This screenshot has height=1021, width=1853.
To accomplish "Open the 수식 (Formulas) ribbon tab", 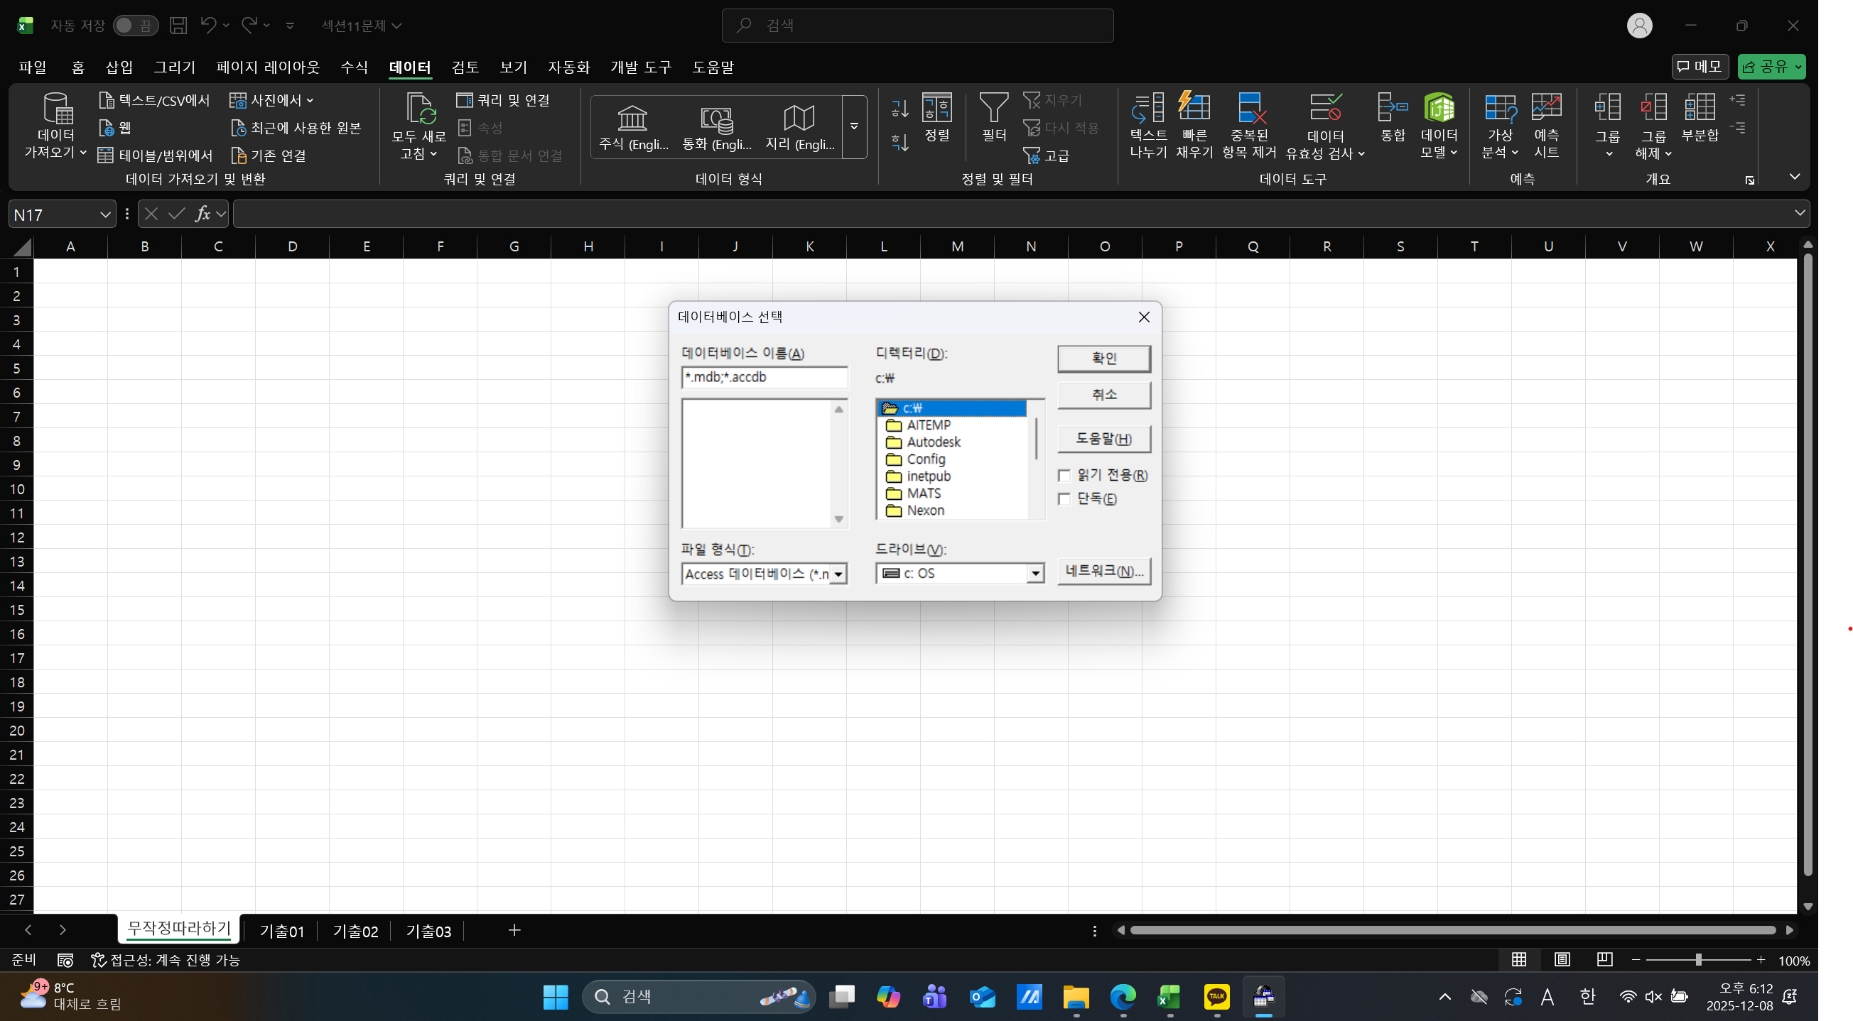I will [354, 67].
